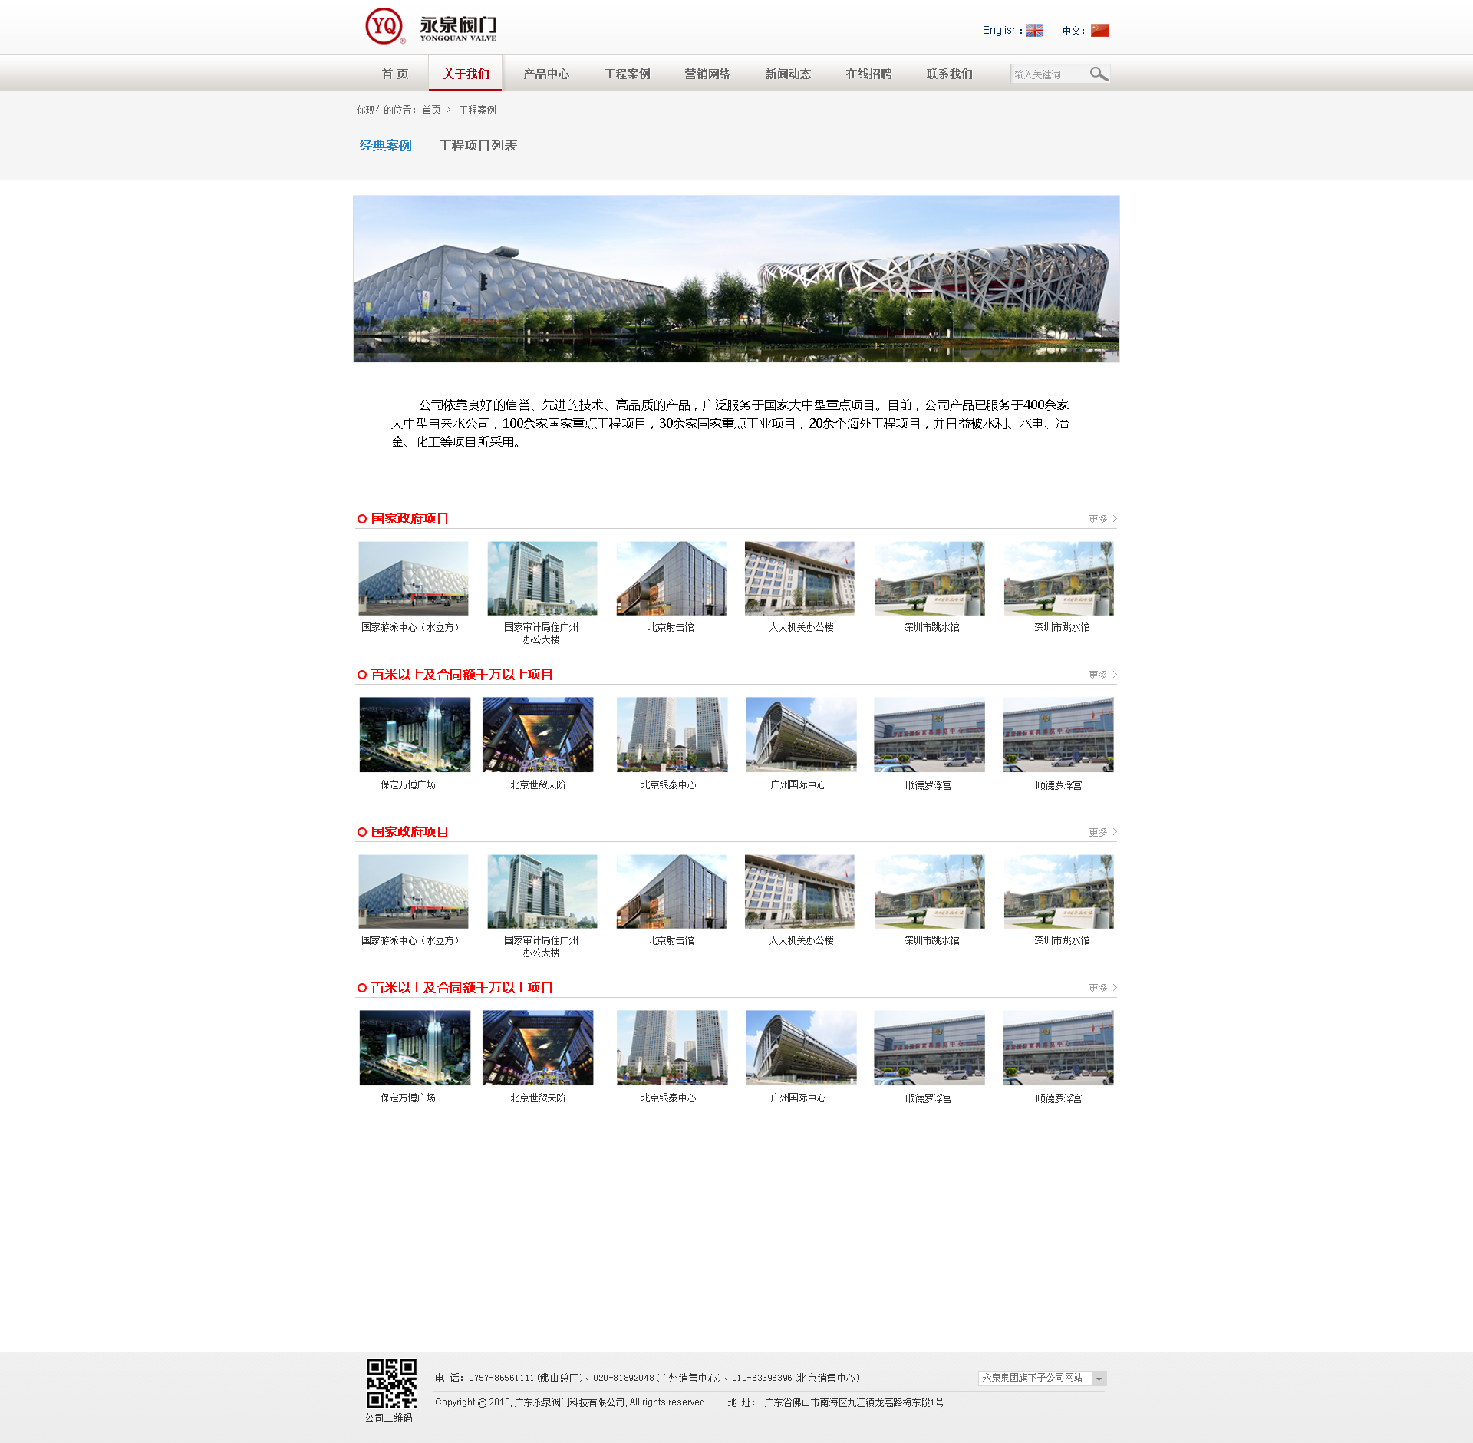1473x1443 pixels.
Task: Open the first 北京世贸天阶 thumbnail
Action: click(538, 735)
